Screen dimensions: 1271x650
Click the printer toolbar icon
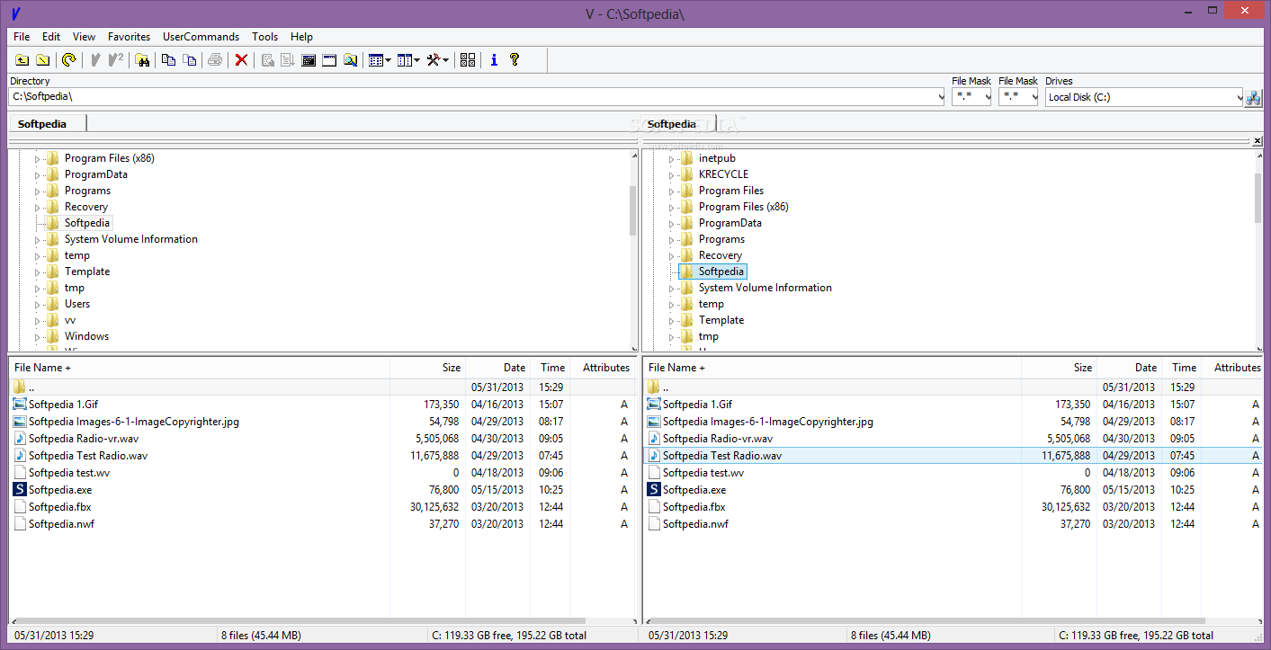pos(214,60)
